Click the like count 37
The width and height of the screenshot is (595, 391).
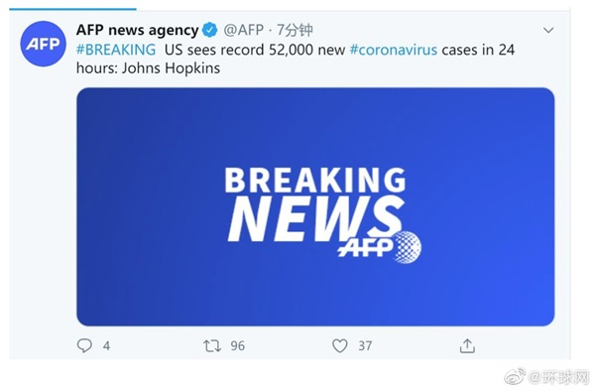365,345
